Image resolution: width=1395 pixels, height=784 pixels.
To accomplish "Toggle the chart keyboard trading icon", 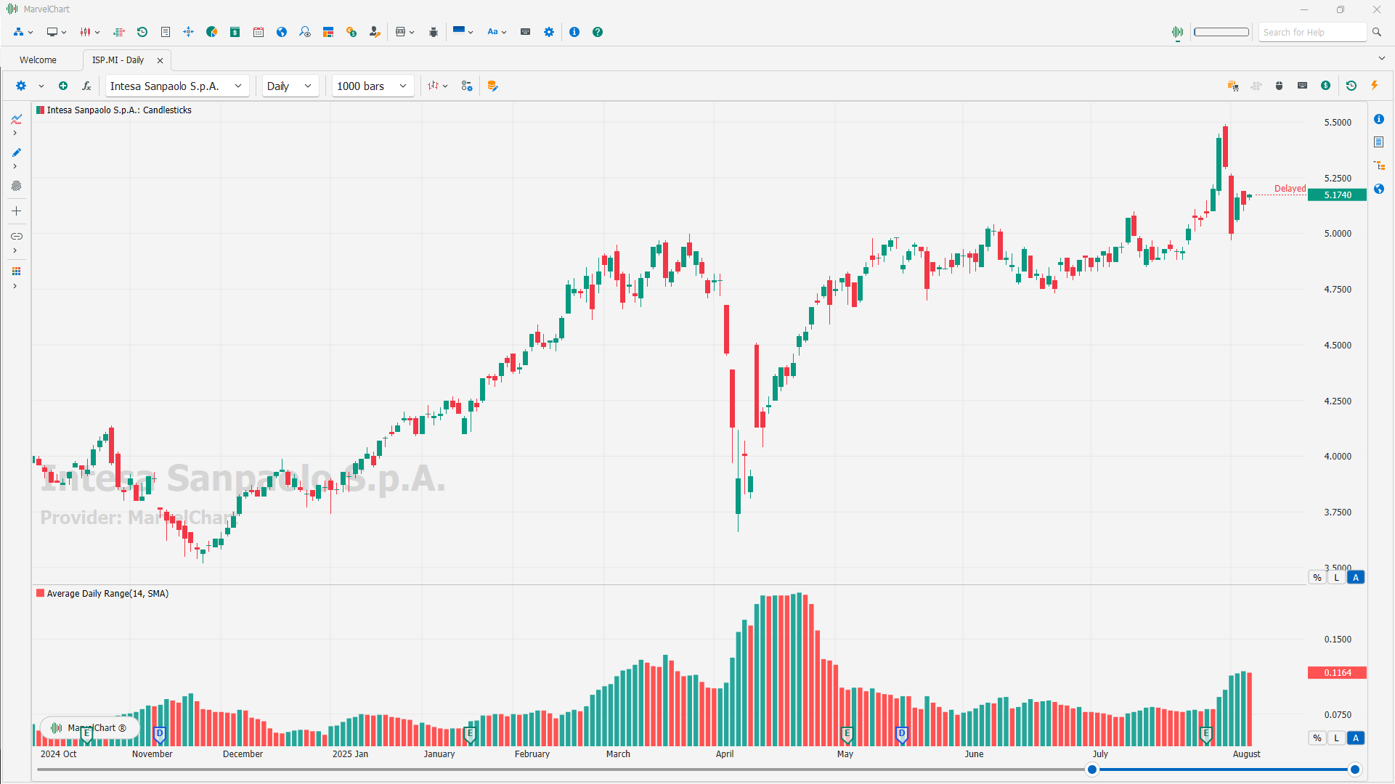I will 1303,86.
